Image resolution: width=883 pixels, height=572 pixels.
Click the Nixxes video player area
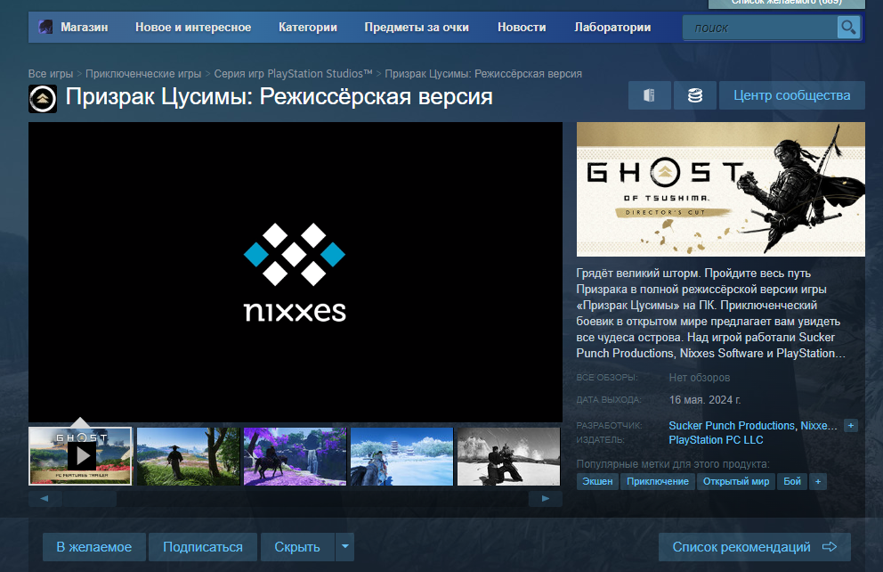pos(296,273)
